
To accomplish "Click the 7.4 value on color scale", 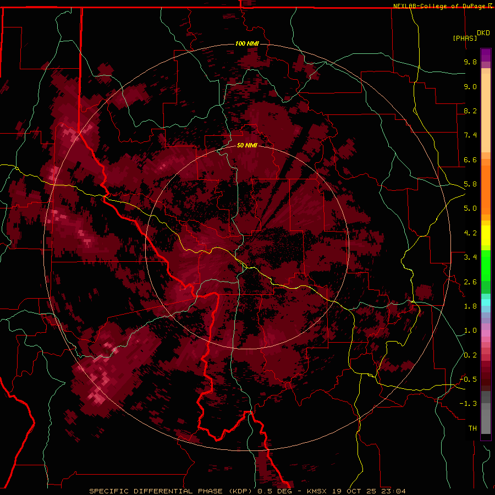I will [470, 135].
